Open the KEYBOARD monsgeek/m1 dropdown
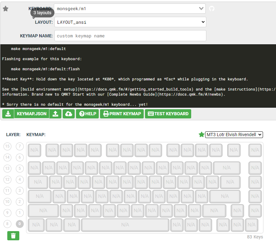Viewport: 276px width, 246px height. pyautogui.click(x=130, y=9)
